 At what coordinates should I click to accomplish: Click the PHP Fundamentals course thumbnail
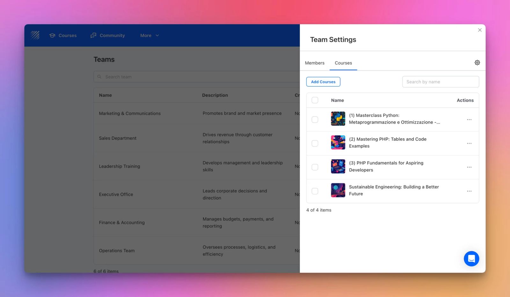(x=338, y=166)
